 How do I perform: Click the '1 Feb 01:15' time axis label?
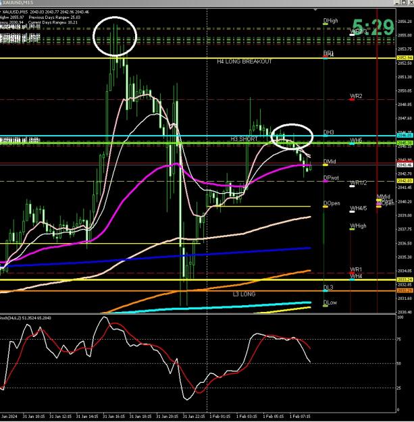[220, 417]
